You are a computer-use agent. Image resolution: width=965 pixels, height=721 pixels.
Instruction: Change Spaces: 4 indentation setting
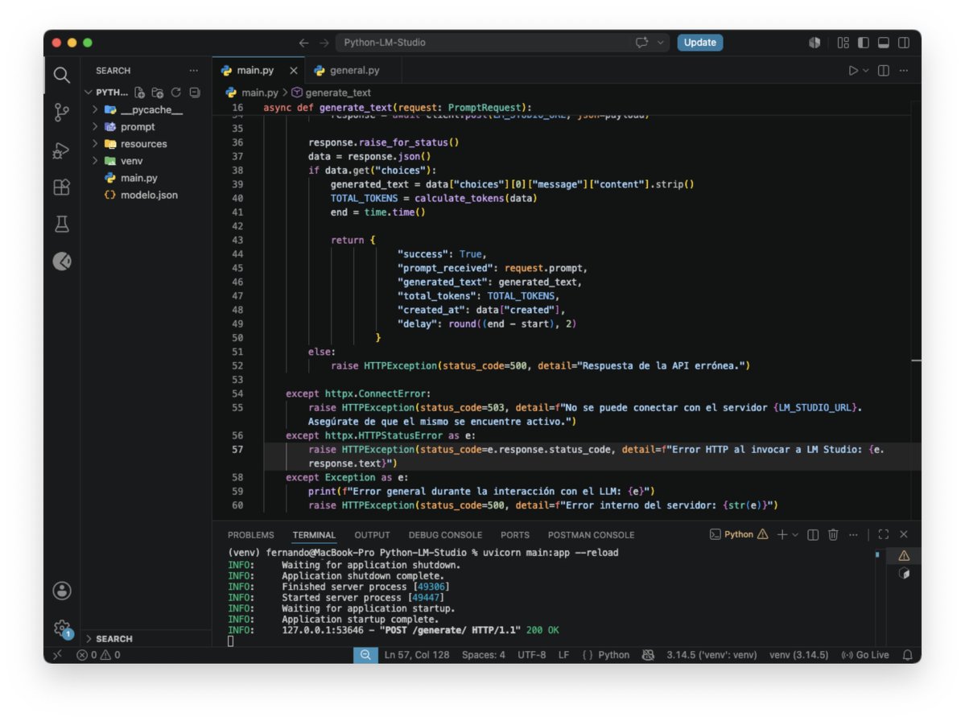(x=483, y=655)
